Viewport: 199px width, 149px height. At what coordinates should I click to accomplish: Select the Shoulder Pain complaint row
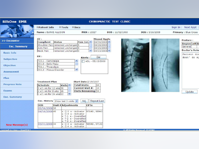click(63, 45)
